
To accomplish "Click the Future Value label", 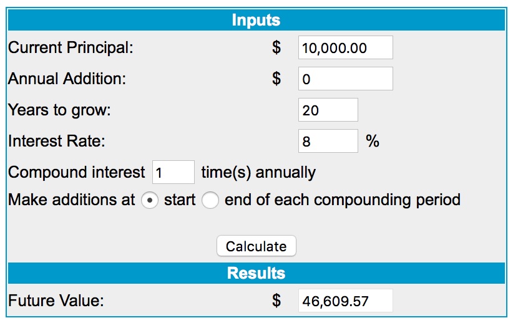I will pos(56,301).
